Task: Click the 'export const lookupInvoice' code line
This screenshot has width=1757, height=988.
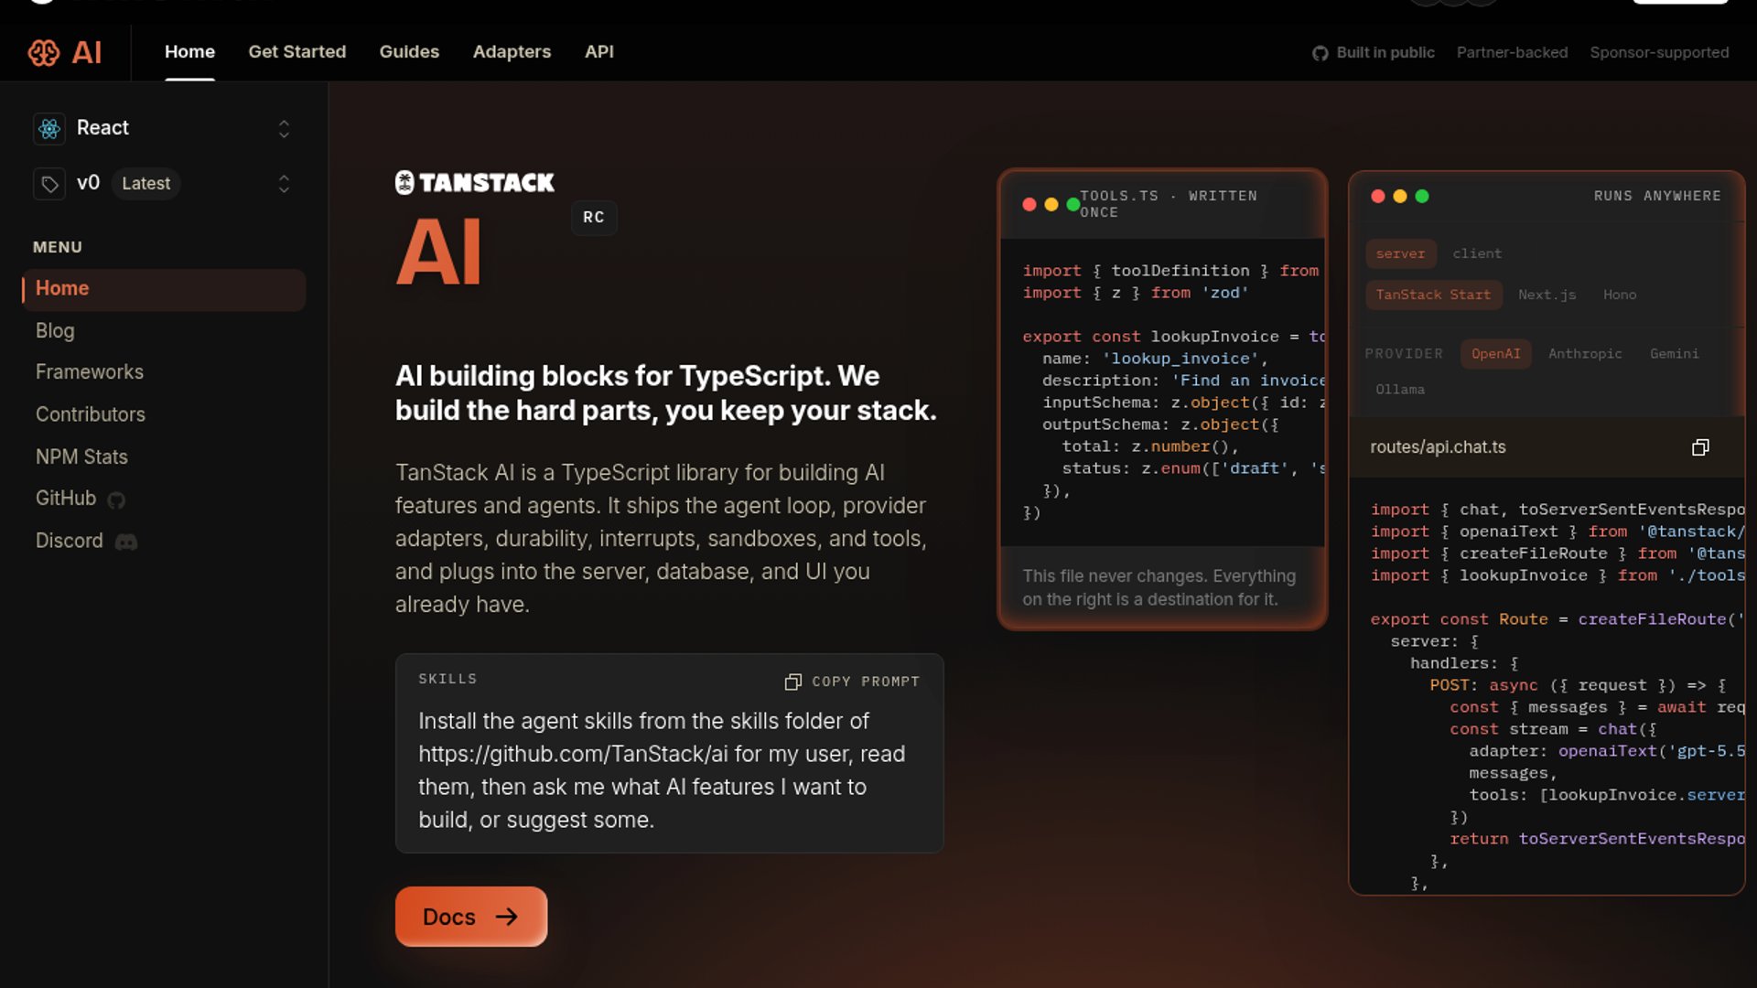Action: pyautogui.click(x=1174, y=337)
